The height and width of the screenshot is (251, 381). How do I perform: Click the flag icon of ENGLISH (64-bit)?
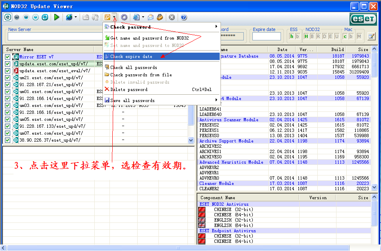pos(202,225)
